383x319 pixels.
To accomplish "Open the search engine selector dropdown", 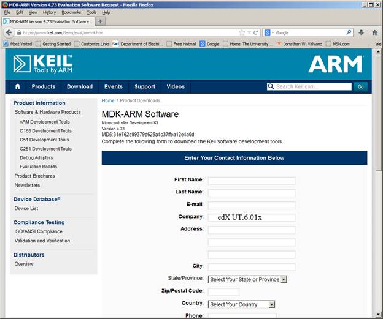I will pyautogui.click(x=269, y=32).
